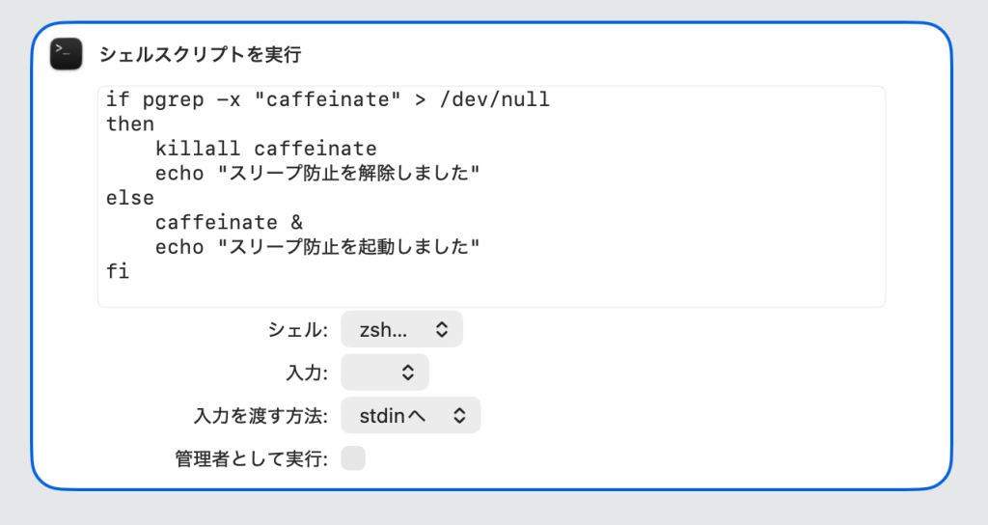The width and height of the screenshot is (988, 525).
Task: Place cursor in the 'if pgrep -x' script line
Action: coord(328,99)
